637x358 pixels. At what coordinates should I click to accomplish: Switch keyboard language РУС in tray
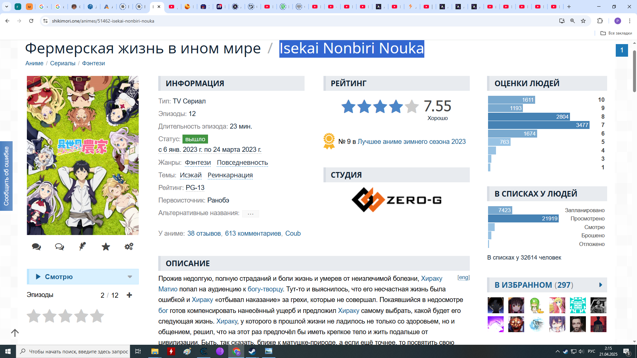(x=592, y=351)
